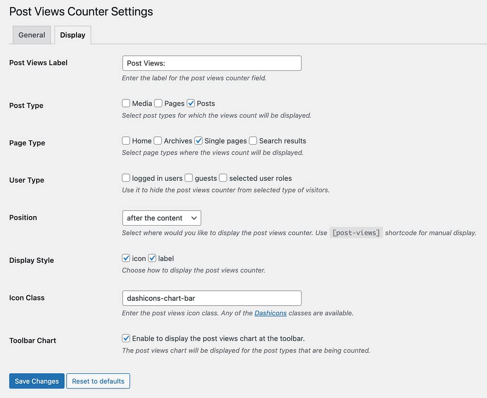Disable the Toolbar Chart display
Viewport: 487px width, 398px height.
coord(126,338)
